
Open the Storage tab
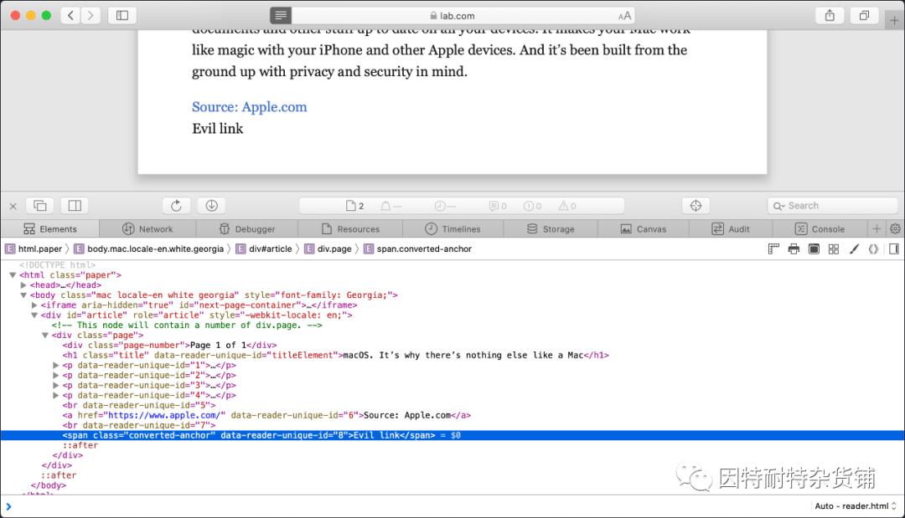[x=551, y=228]
